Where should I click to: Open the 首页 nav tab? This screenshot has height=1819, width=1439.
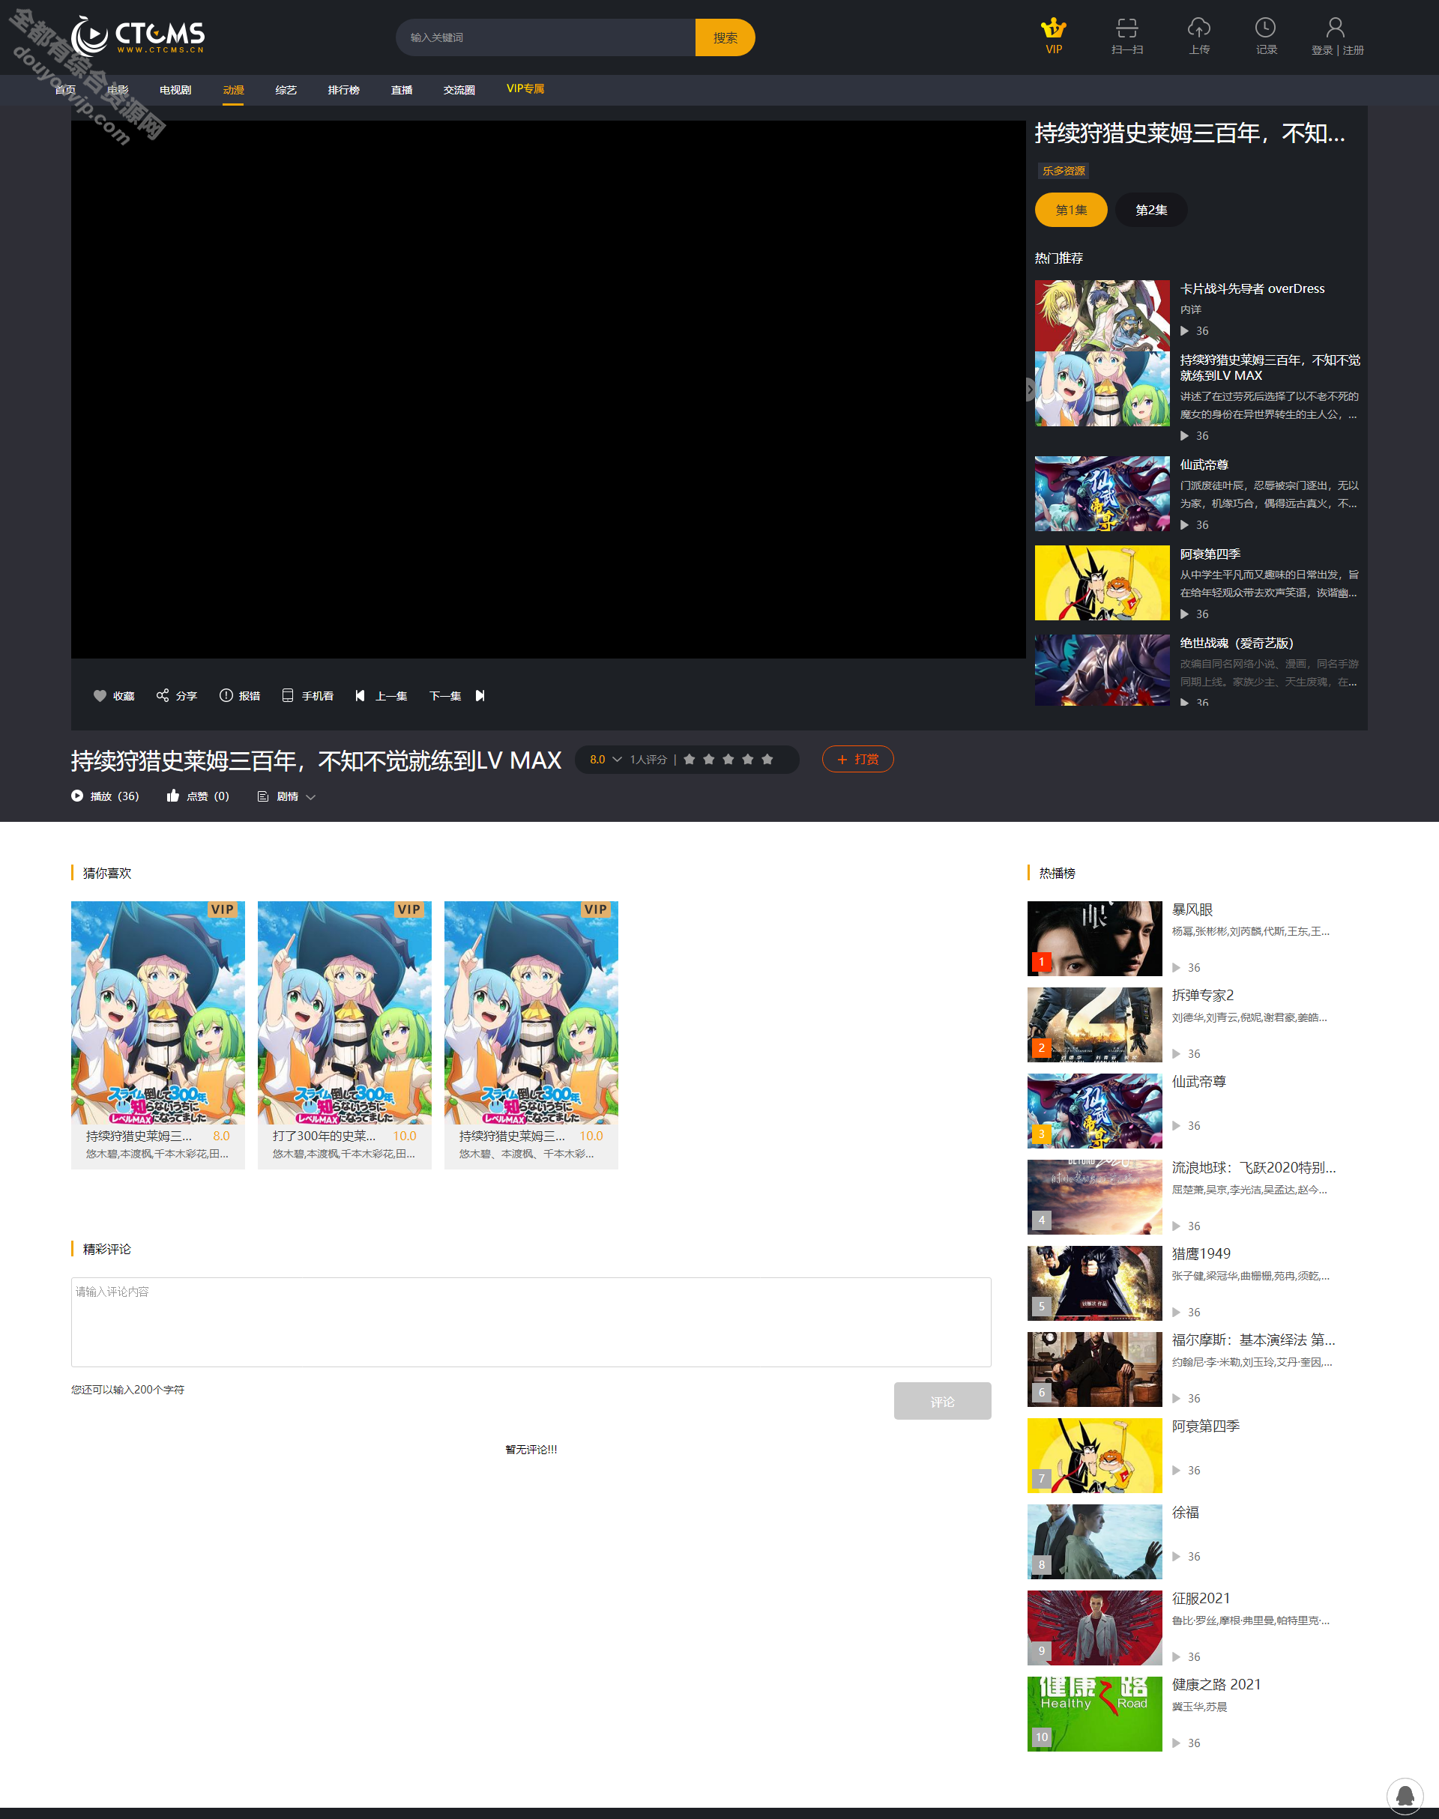(65, 90)
